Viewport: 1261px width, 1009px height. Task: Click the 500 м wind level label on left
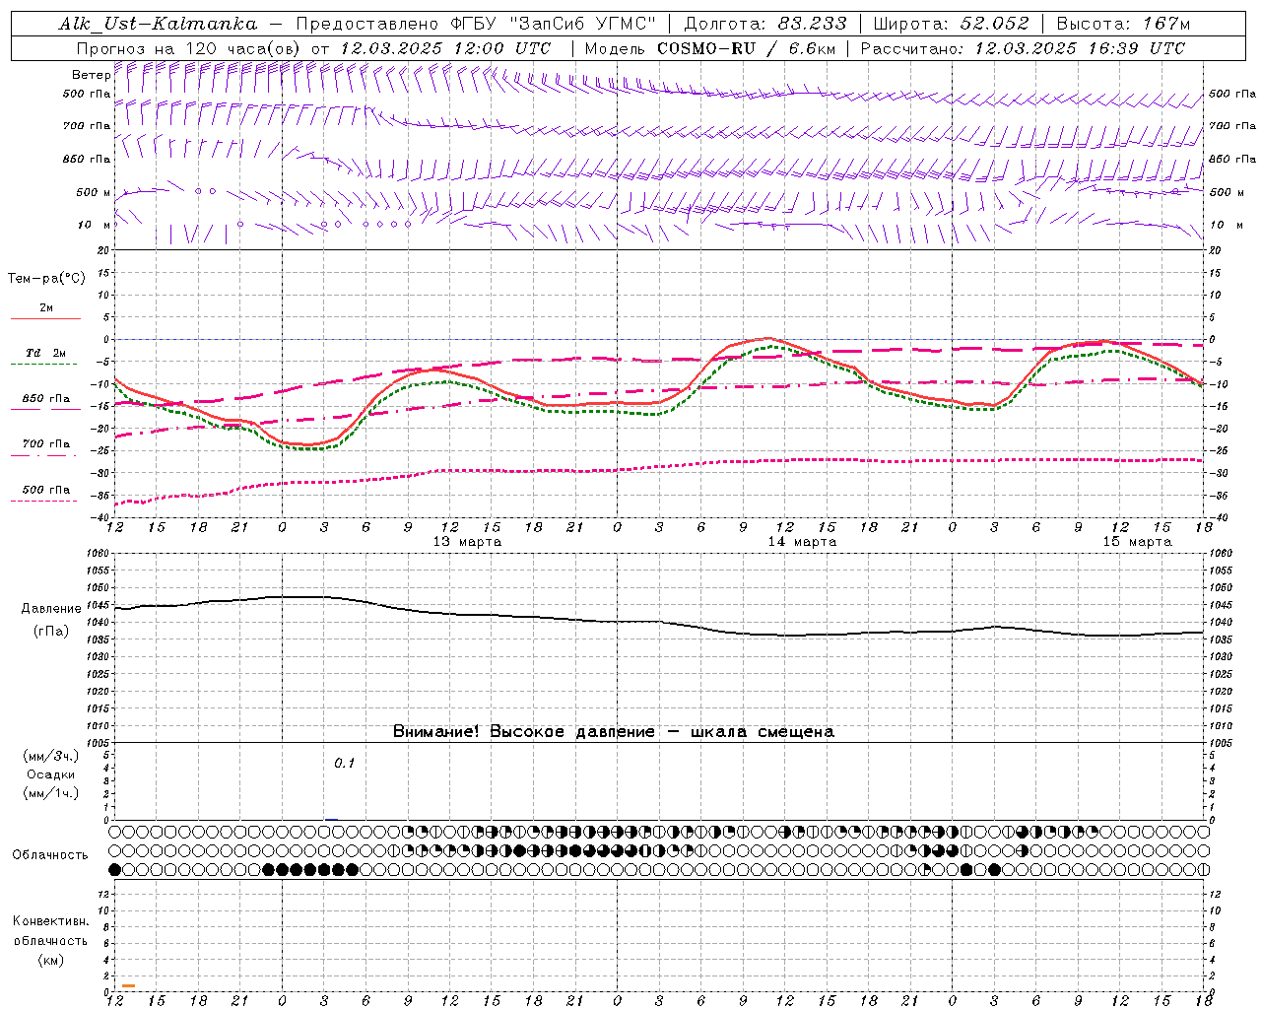[94, 192]
